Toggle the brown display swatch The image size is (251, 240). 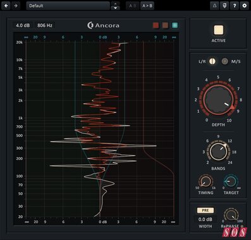click(x=165, y=25)
